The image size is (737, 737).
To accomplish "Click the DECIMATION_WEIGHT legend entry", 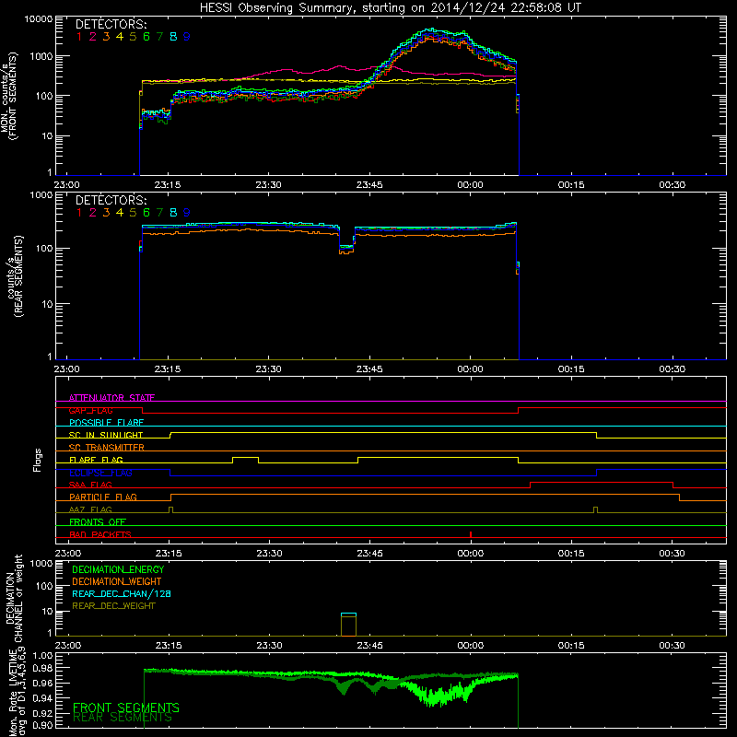I will (117, 581).
